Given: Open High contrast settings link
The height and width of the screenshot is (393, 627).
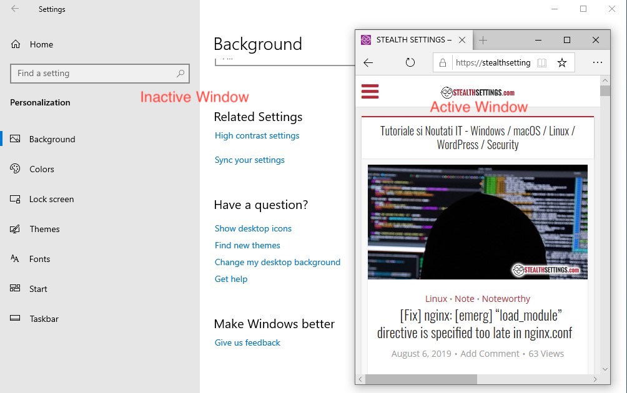Looking at the screenshot, I should tap(257, 136).
